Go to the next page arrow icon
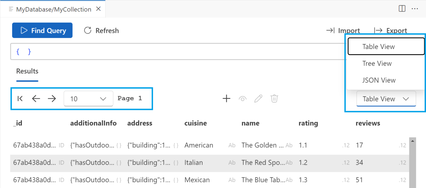426x188 pixels. [52, 98]
